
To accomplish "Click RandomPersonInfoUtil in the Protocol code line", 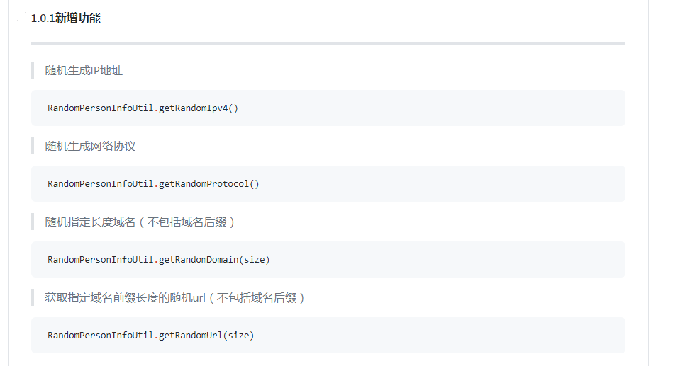I will (x=100, y=184).
